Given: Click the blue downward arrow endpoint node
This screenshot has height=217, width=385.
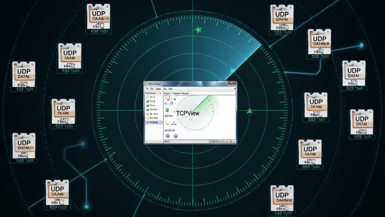Looking at the screenshot, I should point(86,207).
